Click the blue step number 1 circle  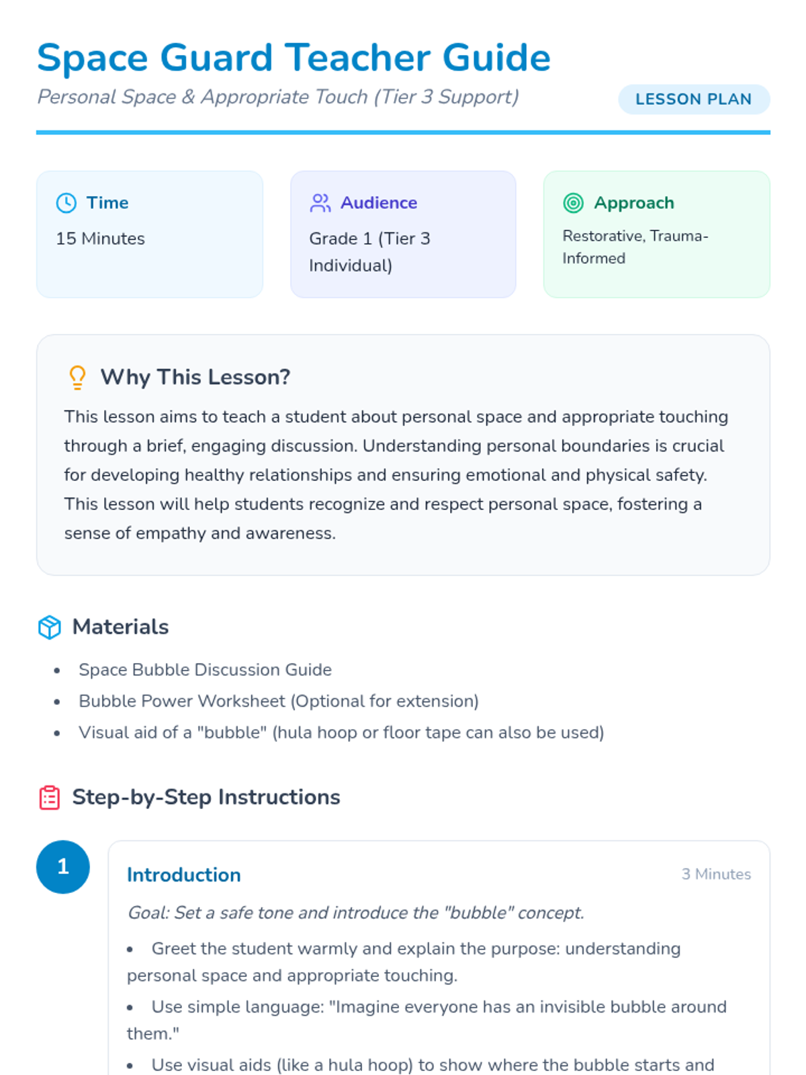tap(63, 867)
